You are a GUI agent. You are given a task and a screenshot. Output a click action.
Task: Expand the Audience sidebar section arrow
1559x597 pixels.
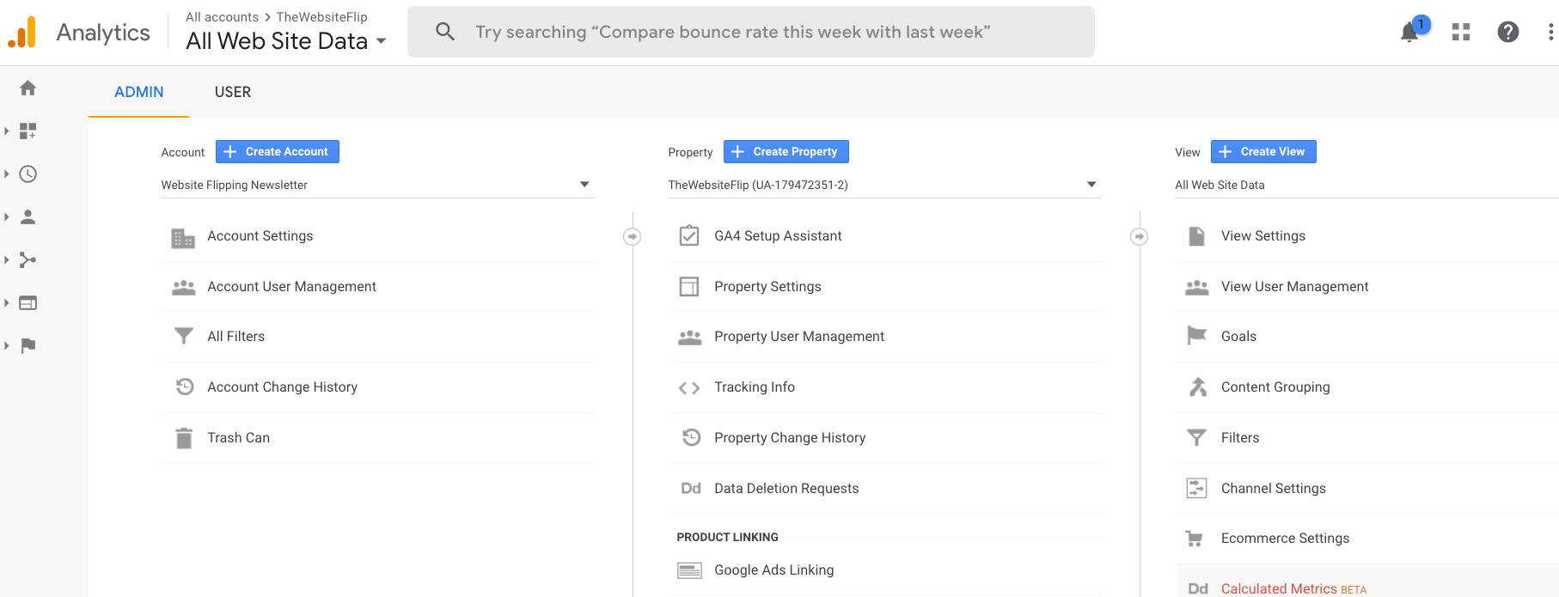(7, 216)
